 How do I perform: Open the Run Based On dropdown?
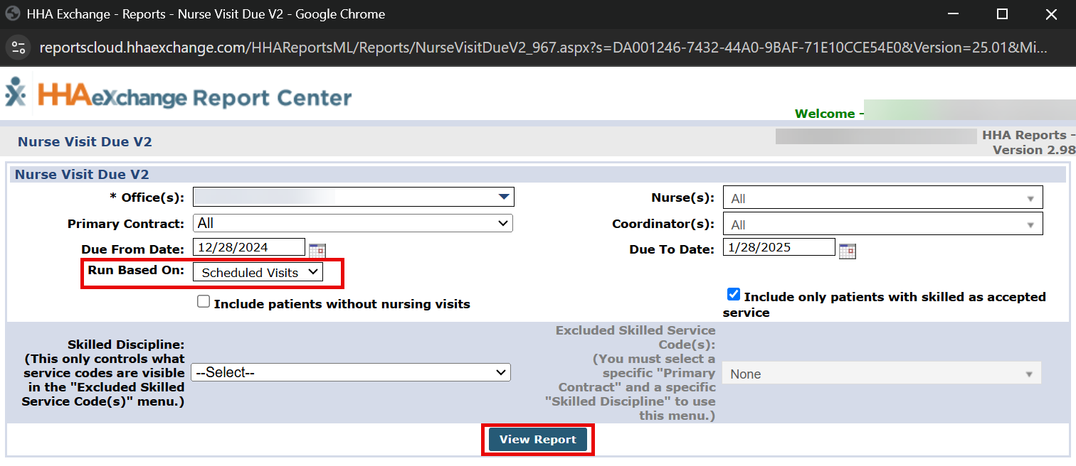click(258, 272)
